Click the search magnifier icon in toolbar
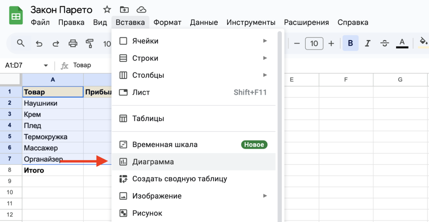Image resolution: width=429 pixels, height=222 pixels. (x=20, y=43)
